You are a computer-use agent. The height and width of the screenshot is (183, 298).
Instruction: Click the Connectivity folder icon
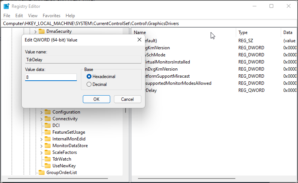click(48, 119)
